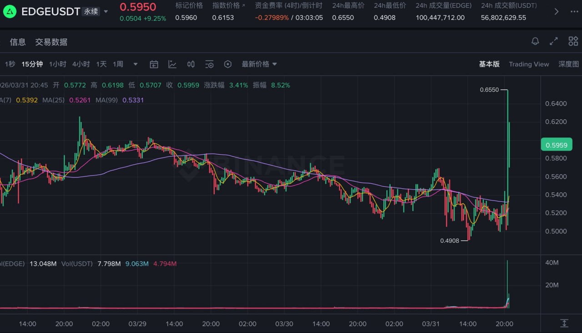This screenshot has width=582, height=333.
Task: Click the price alert bell icon
Action: [x=535, y=42]
